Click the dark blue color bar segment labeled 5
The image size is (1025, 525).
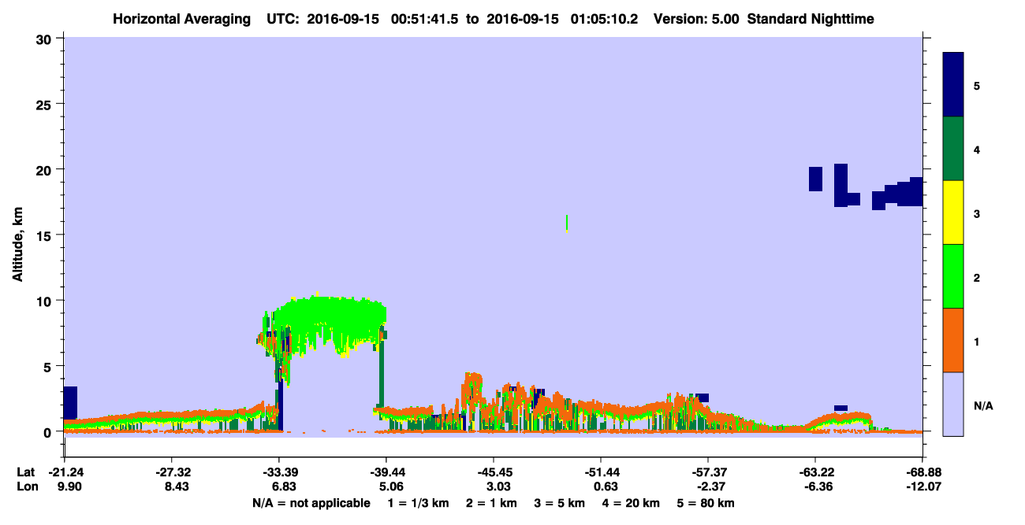(x=953, y=85)
